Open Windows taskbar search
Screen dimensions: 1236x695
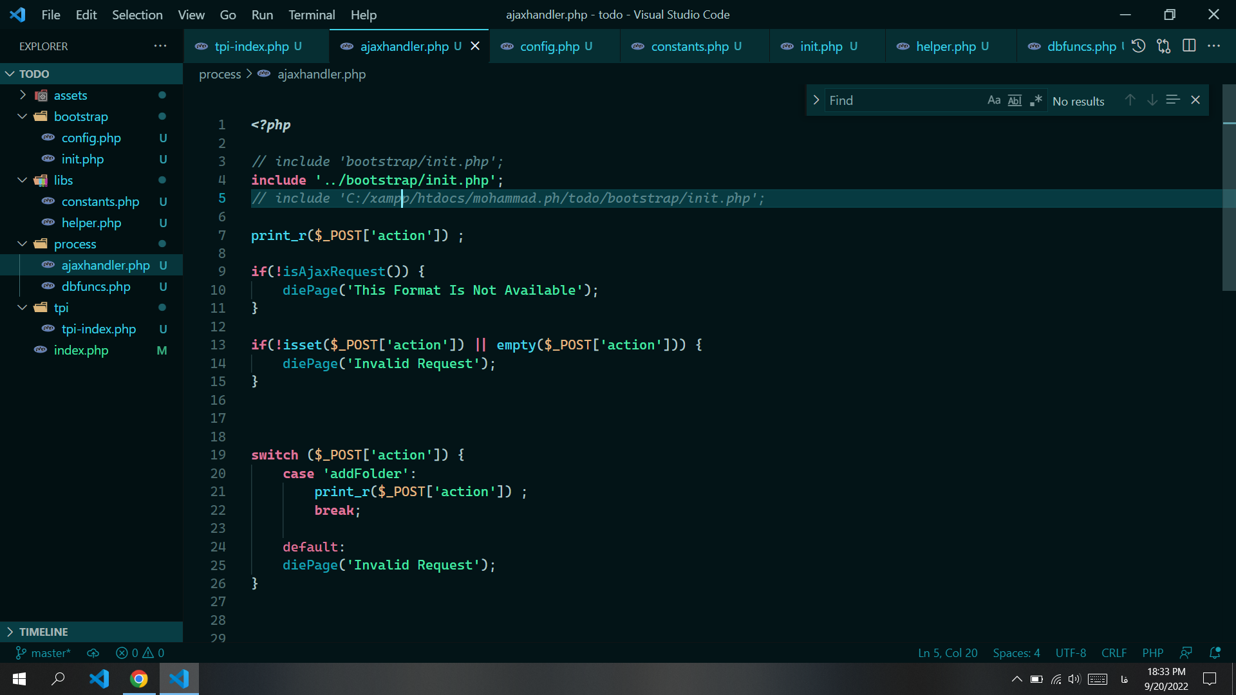[x=58, y=679]
